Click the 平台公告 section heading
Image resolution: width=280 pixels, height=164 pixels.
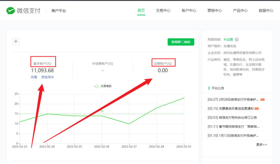tap(218, 88)
